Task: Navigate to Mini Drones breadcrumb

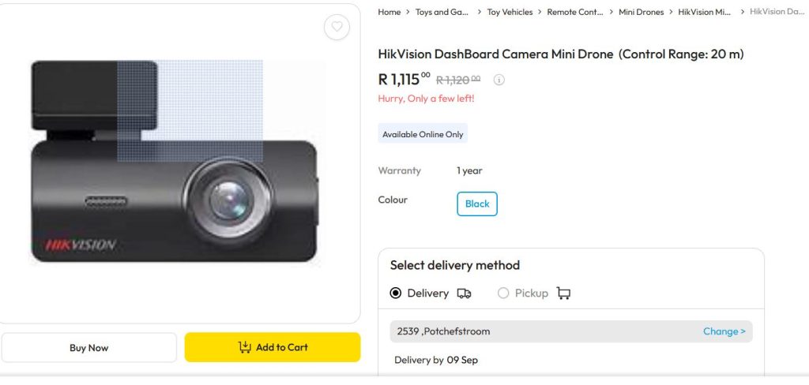Action: 641,12
